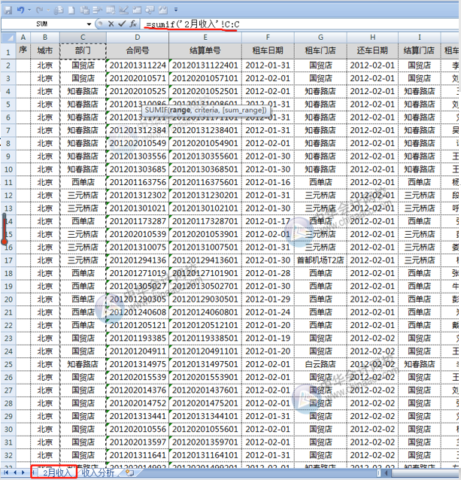Click the first sheet navigation arrow
This screenshot has height=480, width=461.
pyautogui.click(x=6, y=473)
